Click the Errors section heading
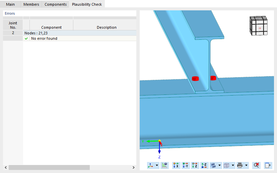277x173 pixels. (x=10, y=13)
